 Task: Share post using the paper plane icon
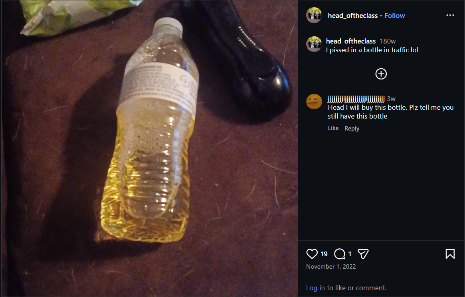pyautogui.click(x=363, y=254)
